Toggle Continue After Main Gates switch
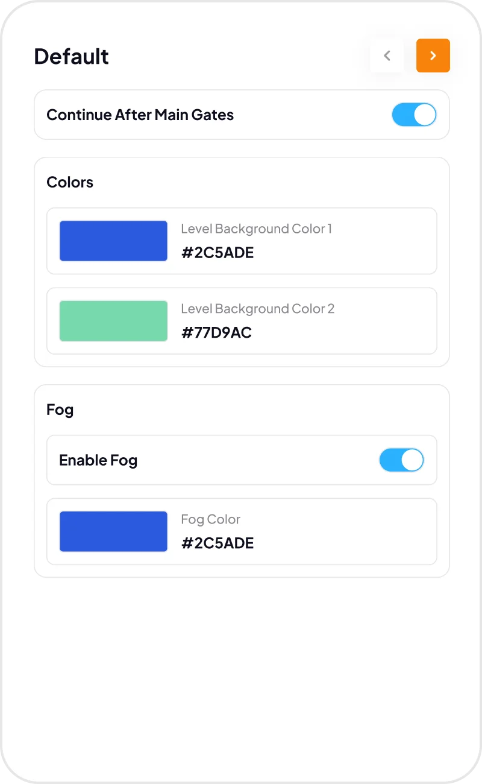 point(414,115)
